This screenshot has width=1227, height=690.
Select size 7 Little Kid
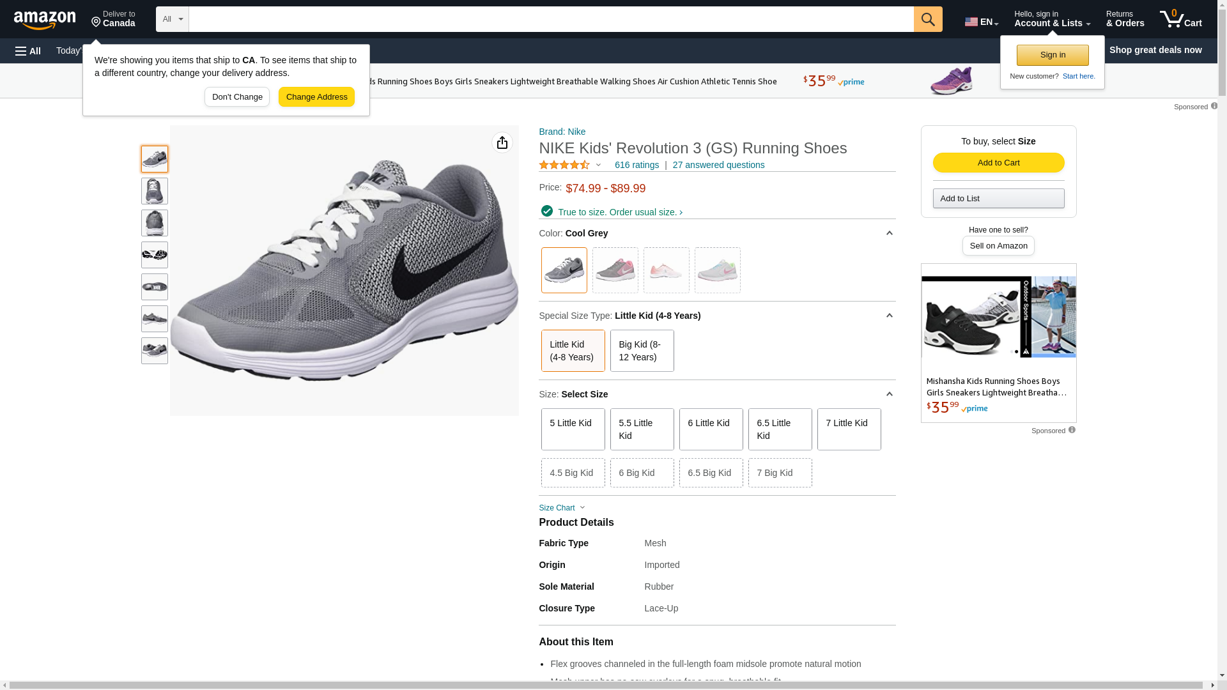point(849,429)
